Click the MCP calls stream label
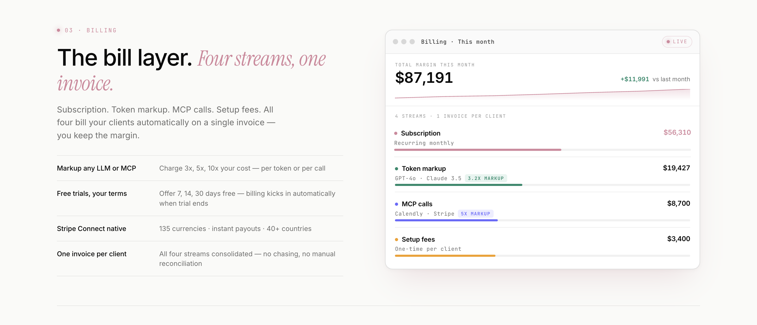The width and height of the screenshot is (757, 325). [417, 204]
